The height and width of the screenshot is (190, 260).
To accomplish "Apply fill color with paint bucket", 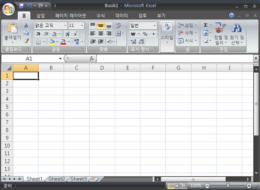I will coord(52,42).
